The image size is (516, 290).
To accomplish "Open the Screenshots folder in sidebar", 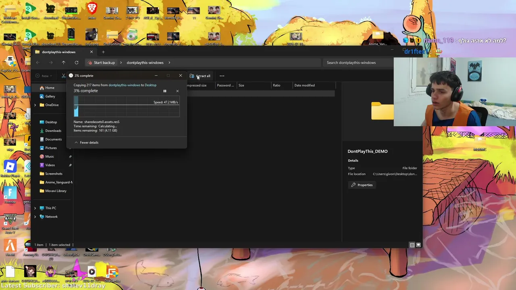I will point(54,174).
